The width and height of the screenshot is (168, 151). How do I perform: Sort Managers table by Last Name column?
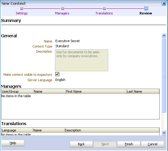click(x=143, y=91)
